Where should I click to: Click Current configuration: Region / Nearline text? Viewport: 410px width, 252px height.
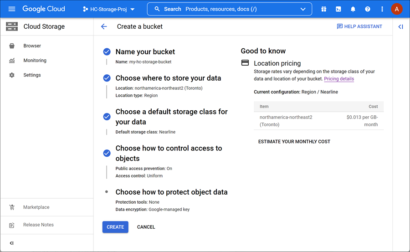coord(296,92)
